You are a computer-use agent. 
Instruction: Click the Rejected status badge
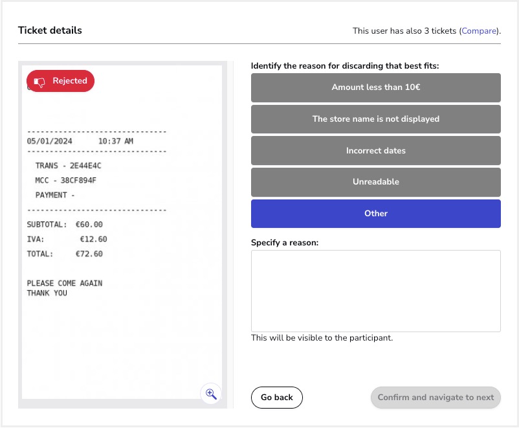61,81
